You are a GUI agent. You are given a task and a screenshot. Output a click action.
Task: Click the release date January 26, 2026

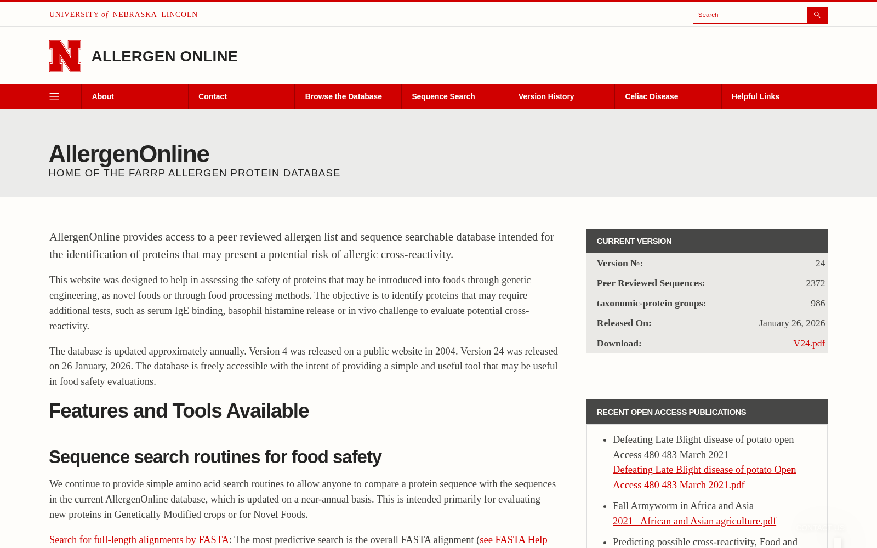[792, 323]
